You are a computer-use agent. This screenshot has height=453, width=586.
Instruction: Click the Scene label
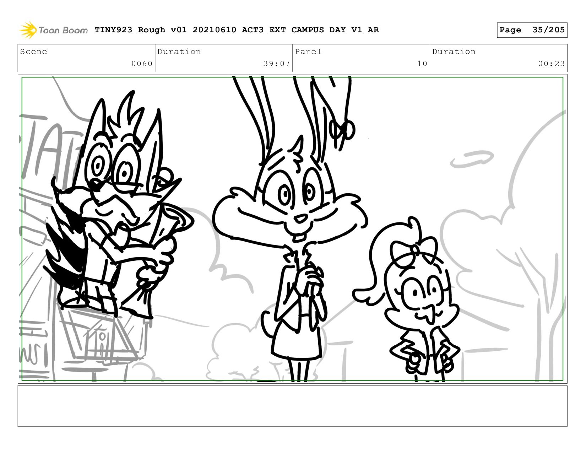click(x=33, y=52)
